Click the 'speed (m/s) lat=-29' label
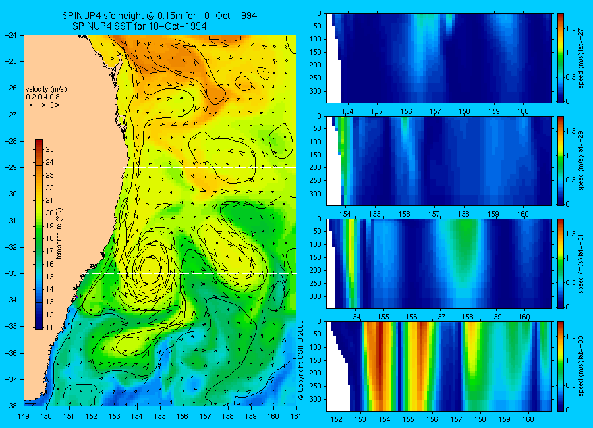This screenshot has width=593, height=428. tap(582, 161)
